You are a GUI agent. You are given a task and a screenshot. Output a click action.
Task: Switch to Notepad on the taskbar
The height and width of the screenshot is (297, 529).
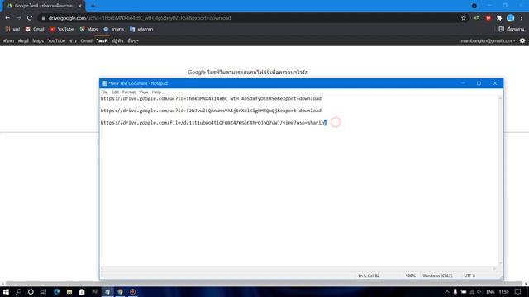point(107,291)
